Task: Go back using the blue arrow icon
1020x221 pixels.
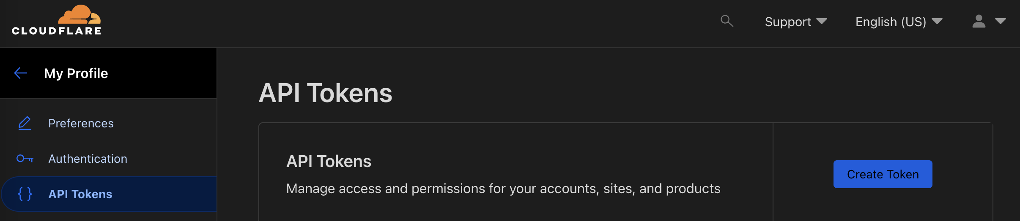Action: 21,73
